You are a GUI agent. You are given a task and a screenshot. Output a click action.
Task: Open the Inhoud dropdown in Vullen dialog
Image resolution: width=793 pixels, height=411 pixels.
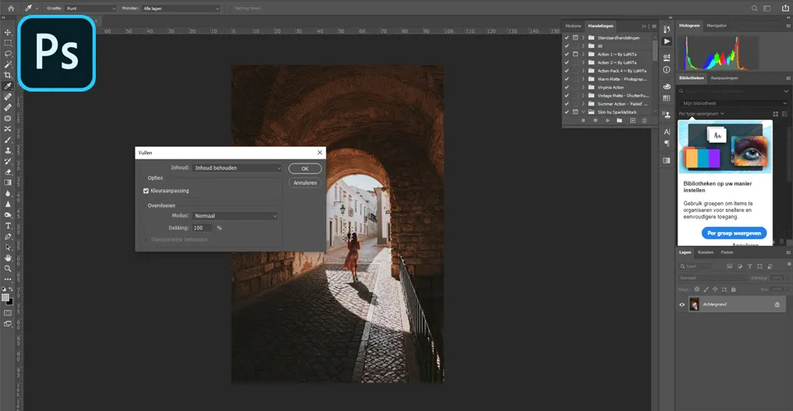(236, 168)
